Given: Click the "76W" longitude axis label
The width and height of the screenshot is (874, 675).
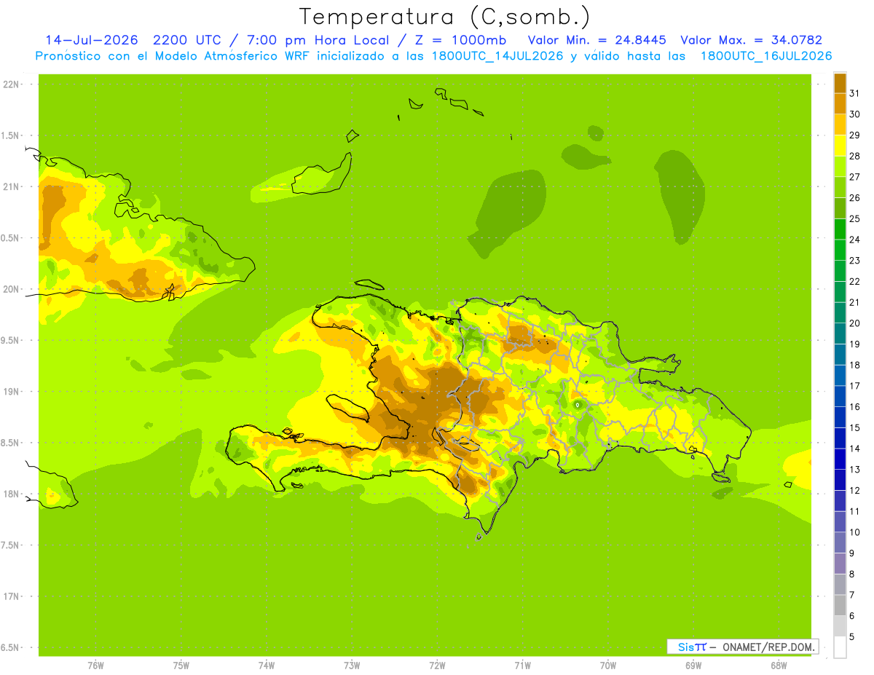Looking at the screenshot, I should pyautogui.click(x=95, y=666).
